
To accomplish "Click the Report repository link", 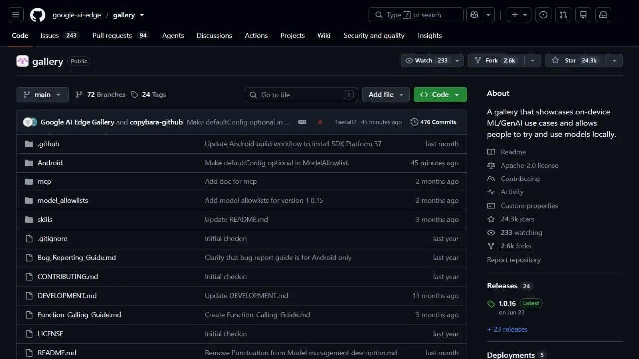I will pyautogui.click(x=514, y=260).
